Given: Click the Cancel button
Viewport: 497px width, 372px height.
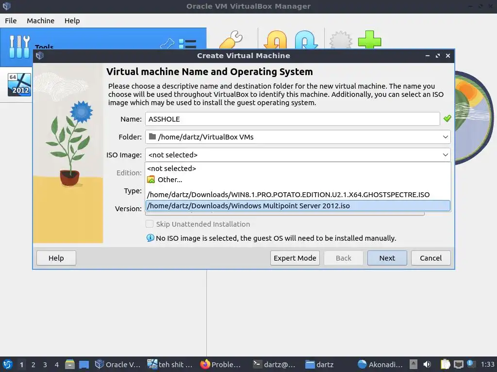Looking at the screenshot, I should [x=431, y=258].
